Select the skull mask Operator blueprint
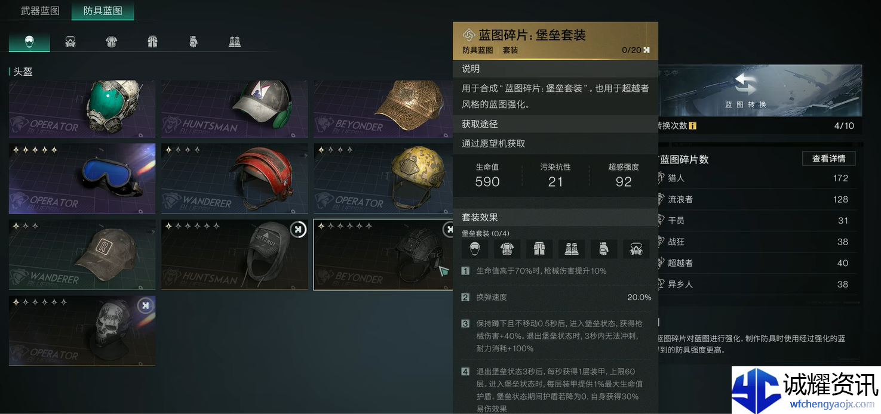881x414 pixels. 82,330
